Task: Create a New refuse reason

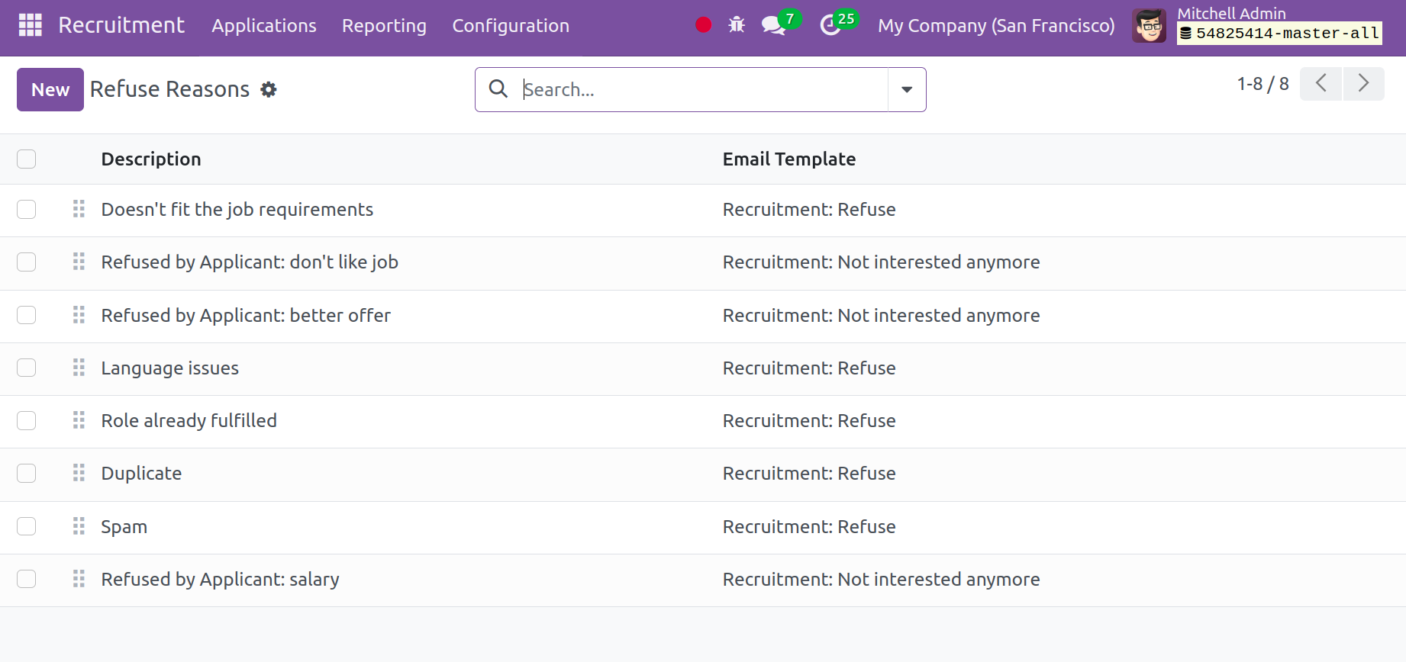Action: pyautogui.click(x=50, y=89)
